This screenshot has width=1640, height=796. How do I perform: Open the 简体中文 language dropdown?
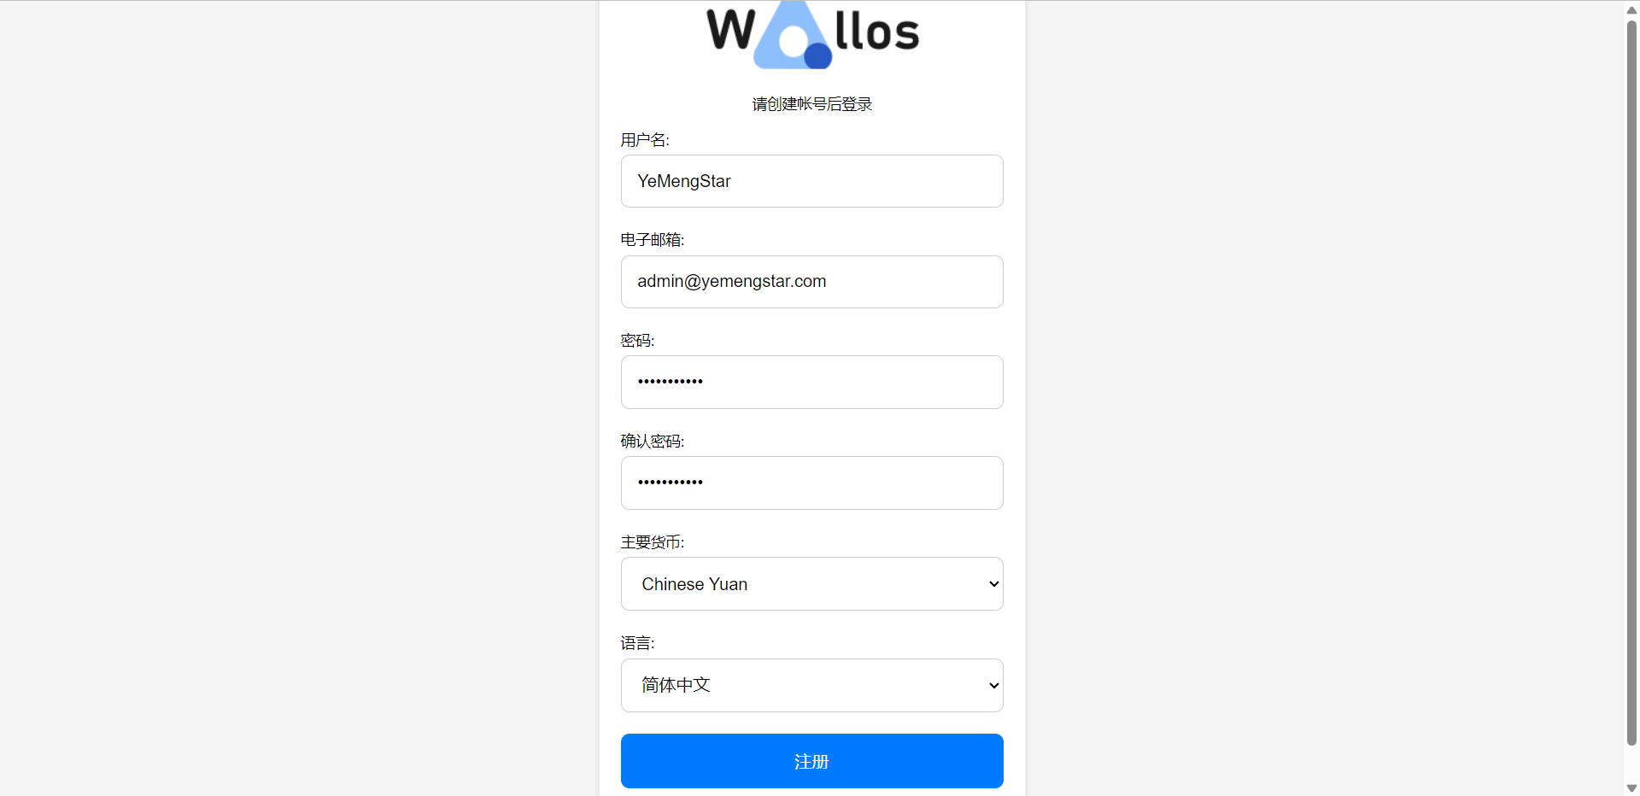[811, 685]
